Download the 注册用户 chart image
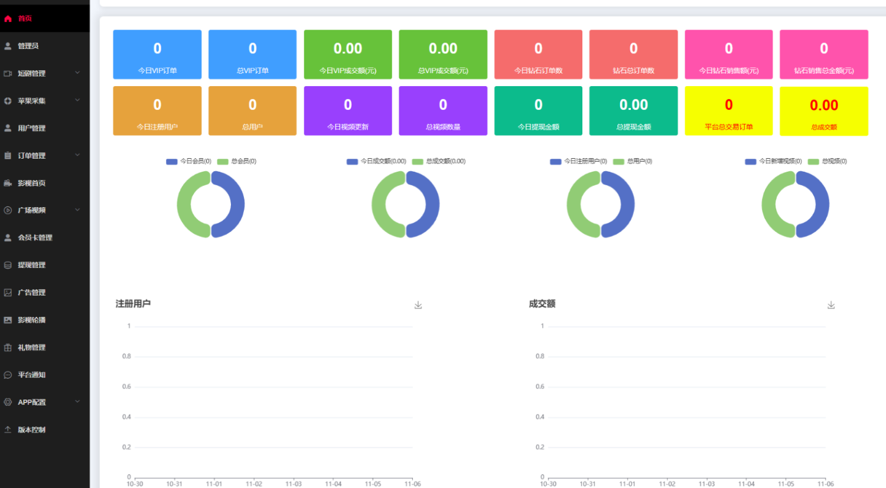 418,305
